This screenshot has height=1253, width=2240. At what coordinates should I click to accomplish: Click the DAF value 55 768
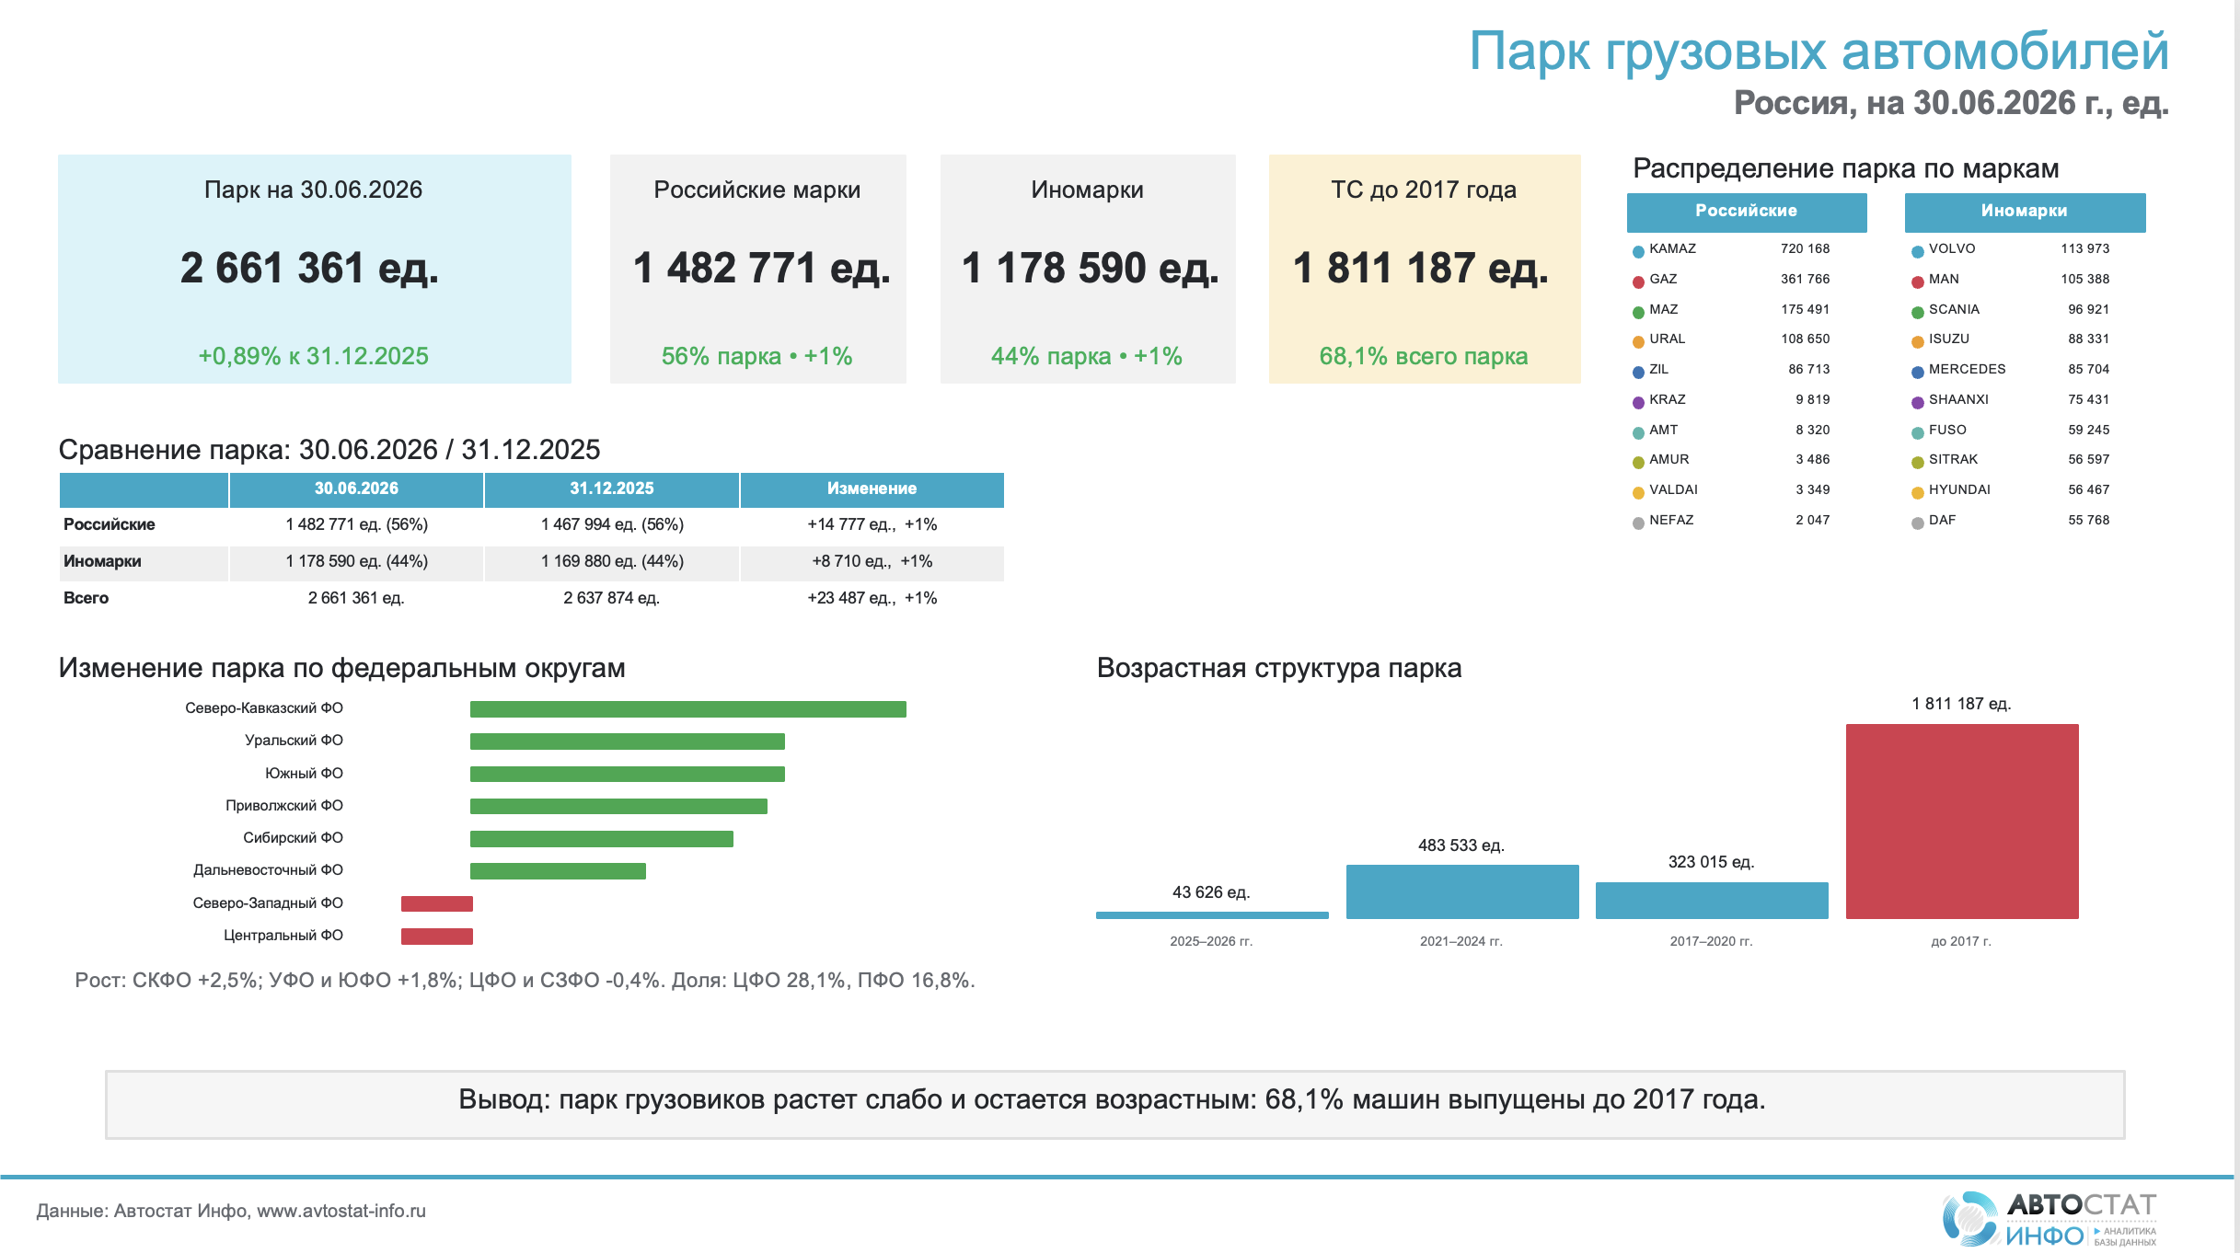pyautogui.click(x=2089, y=520)
